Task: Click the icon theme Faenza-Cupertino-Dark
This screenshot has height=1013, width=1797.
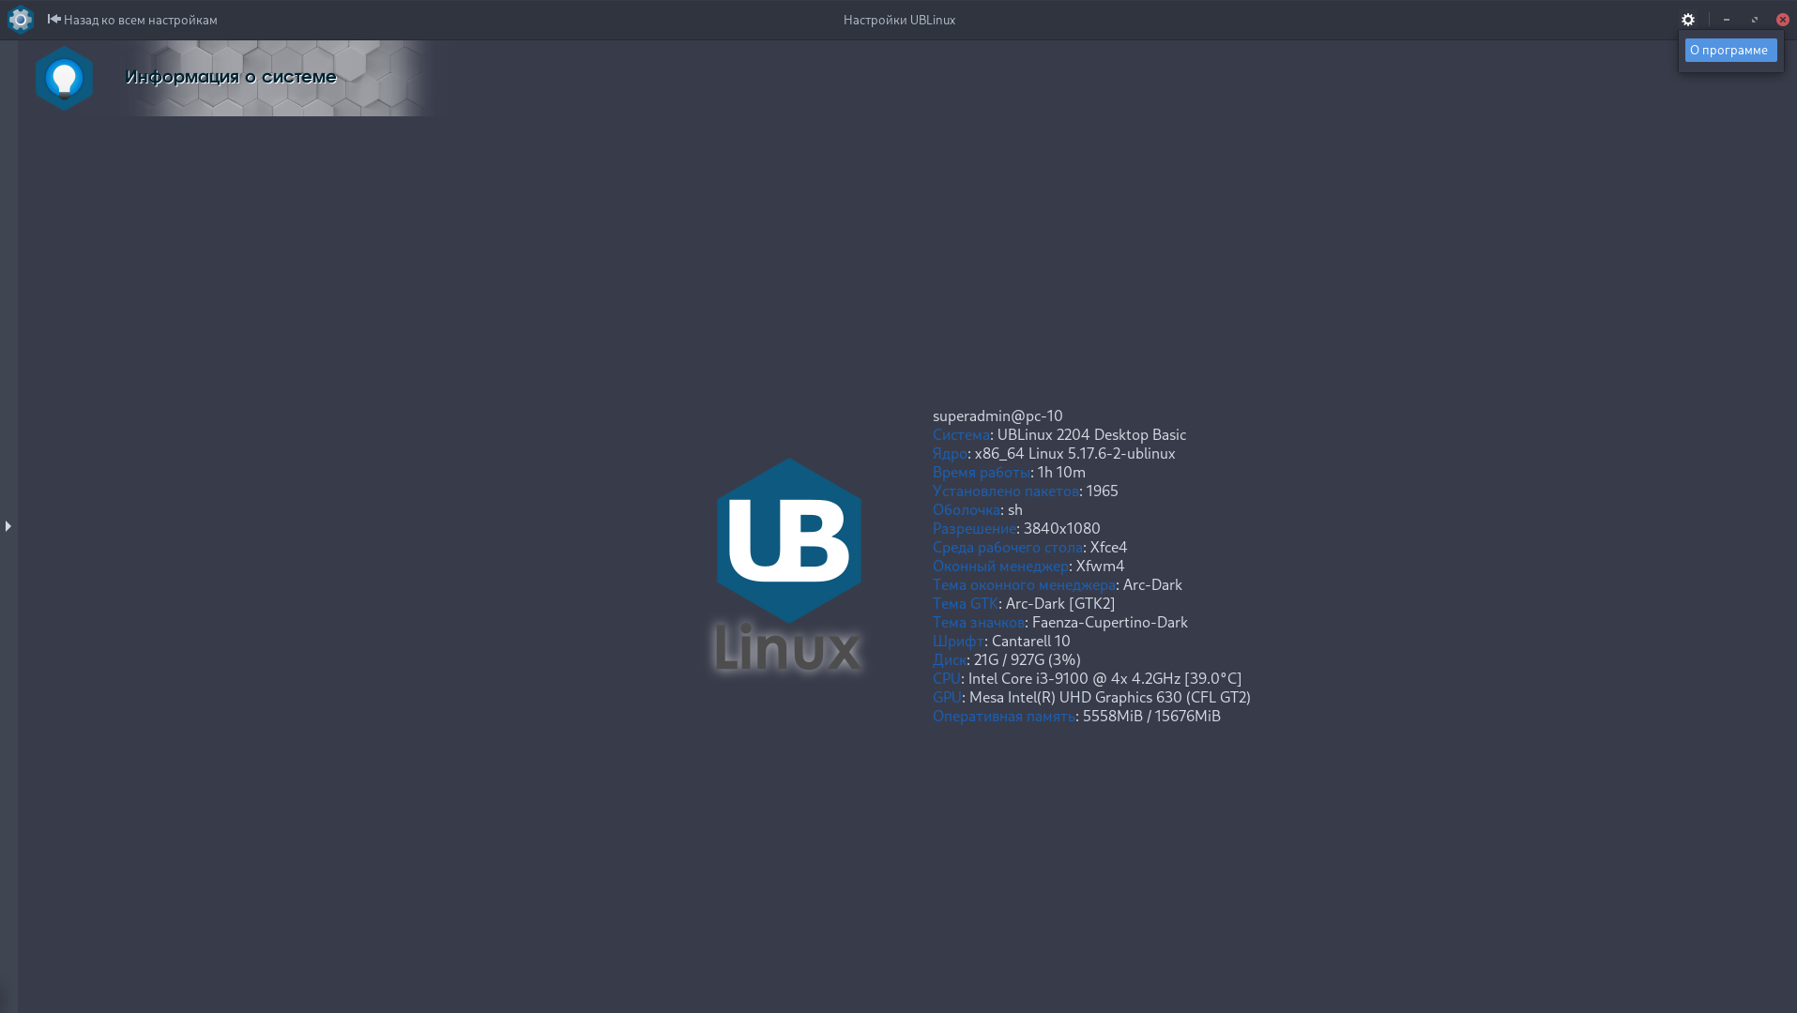Action: (1110, 623)
